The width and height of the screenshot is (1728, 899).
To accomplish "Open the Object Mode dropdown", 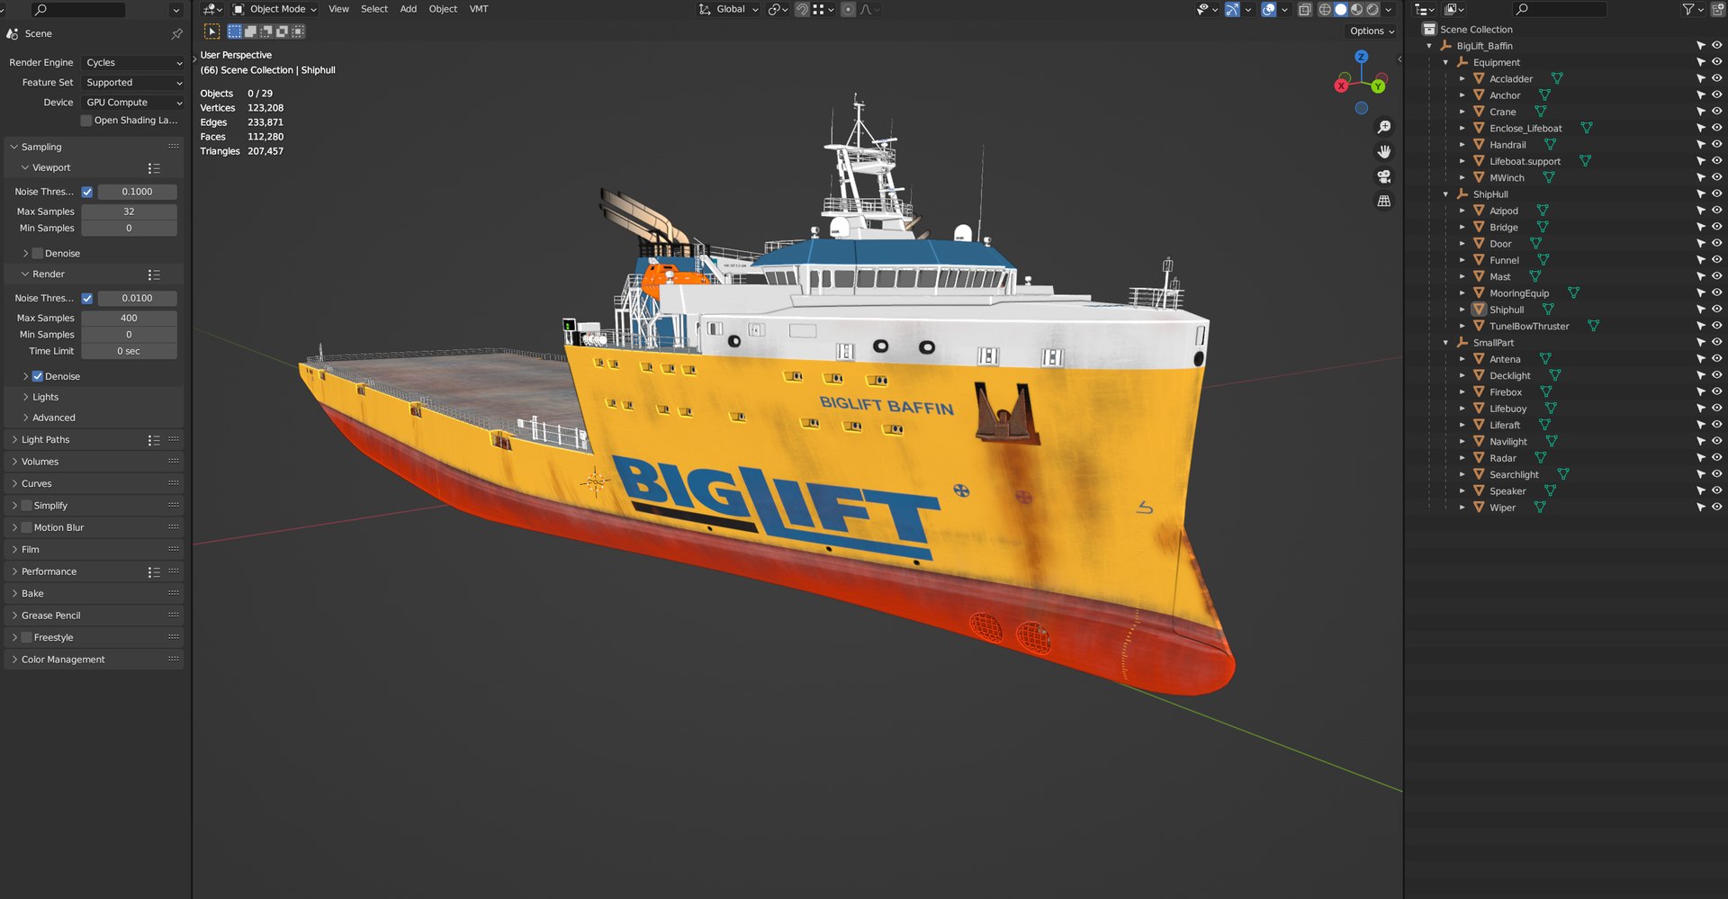I will point(274,9).
